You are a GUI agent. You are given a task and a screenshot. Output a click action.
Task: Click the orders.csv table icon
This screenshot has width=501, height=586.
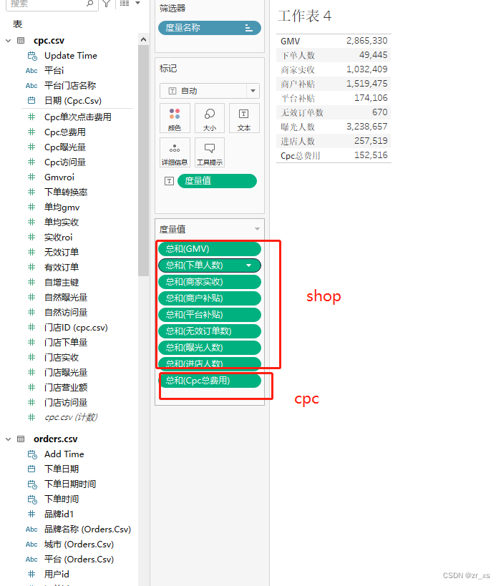[x=21, y=439]
